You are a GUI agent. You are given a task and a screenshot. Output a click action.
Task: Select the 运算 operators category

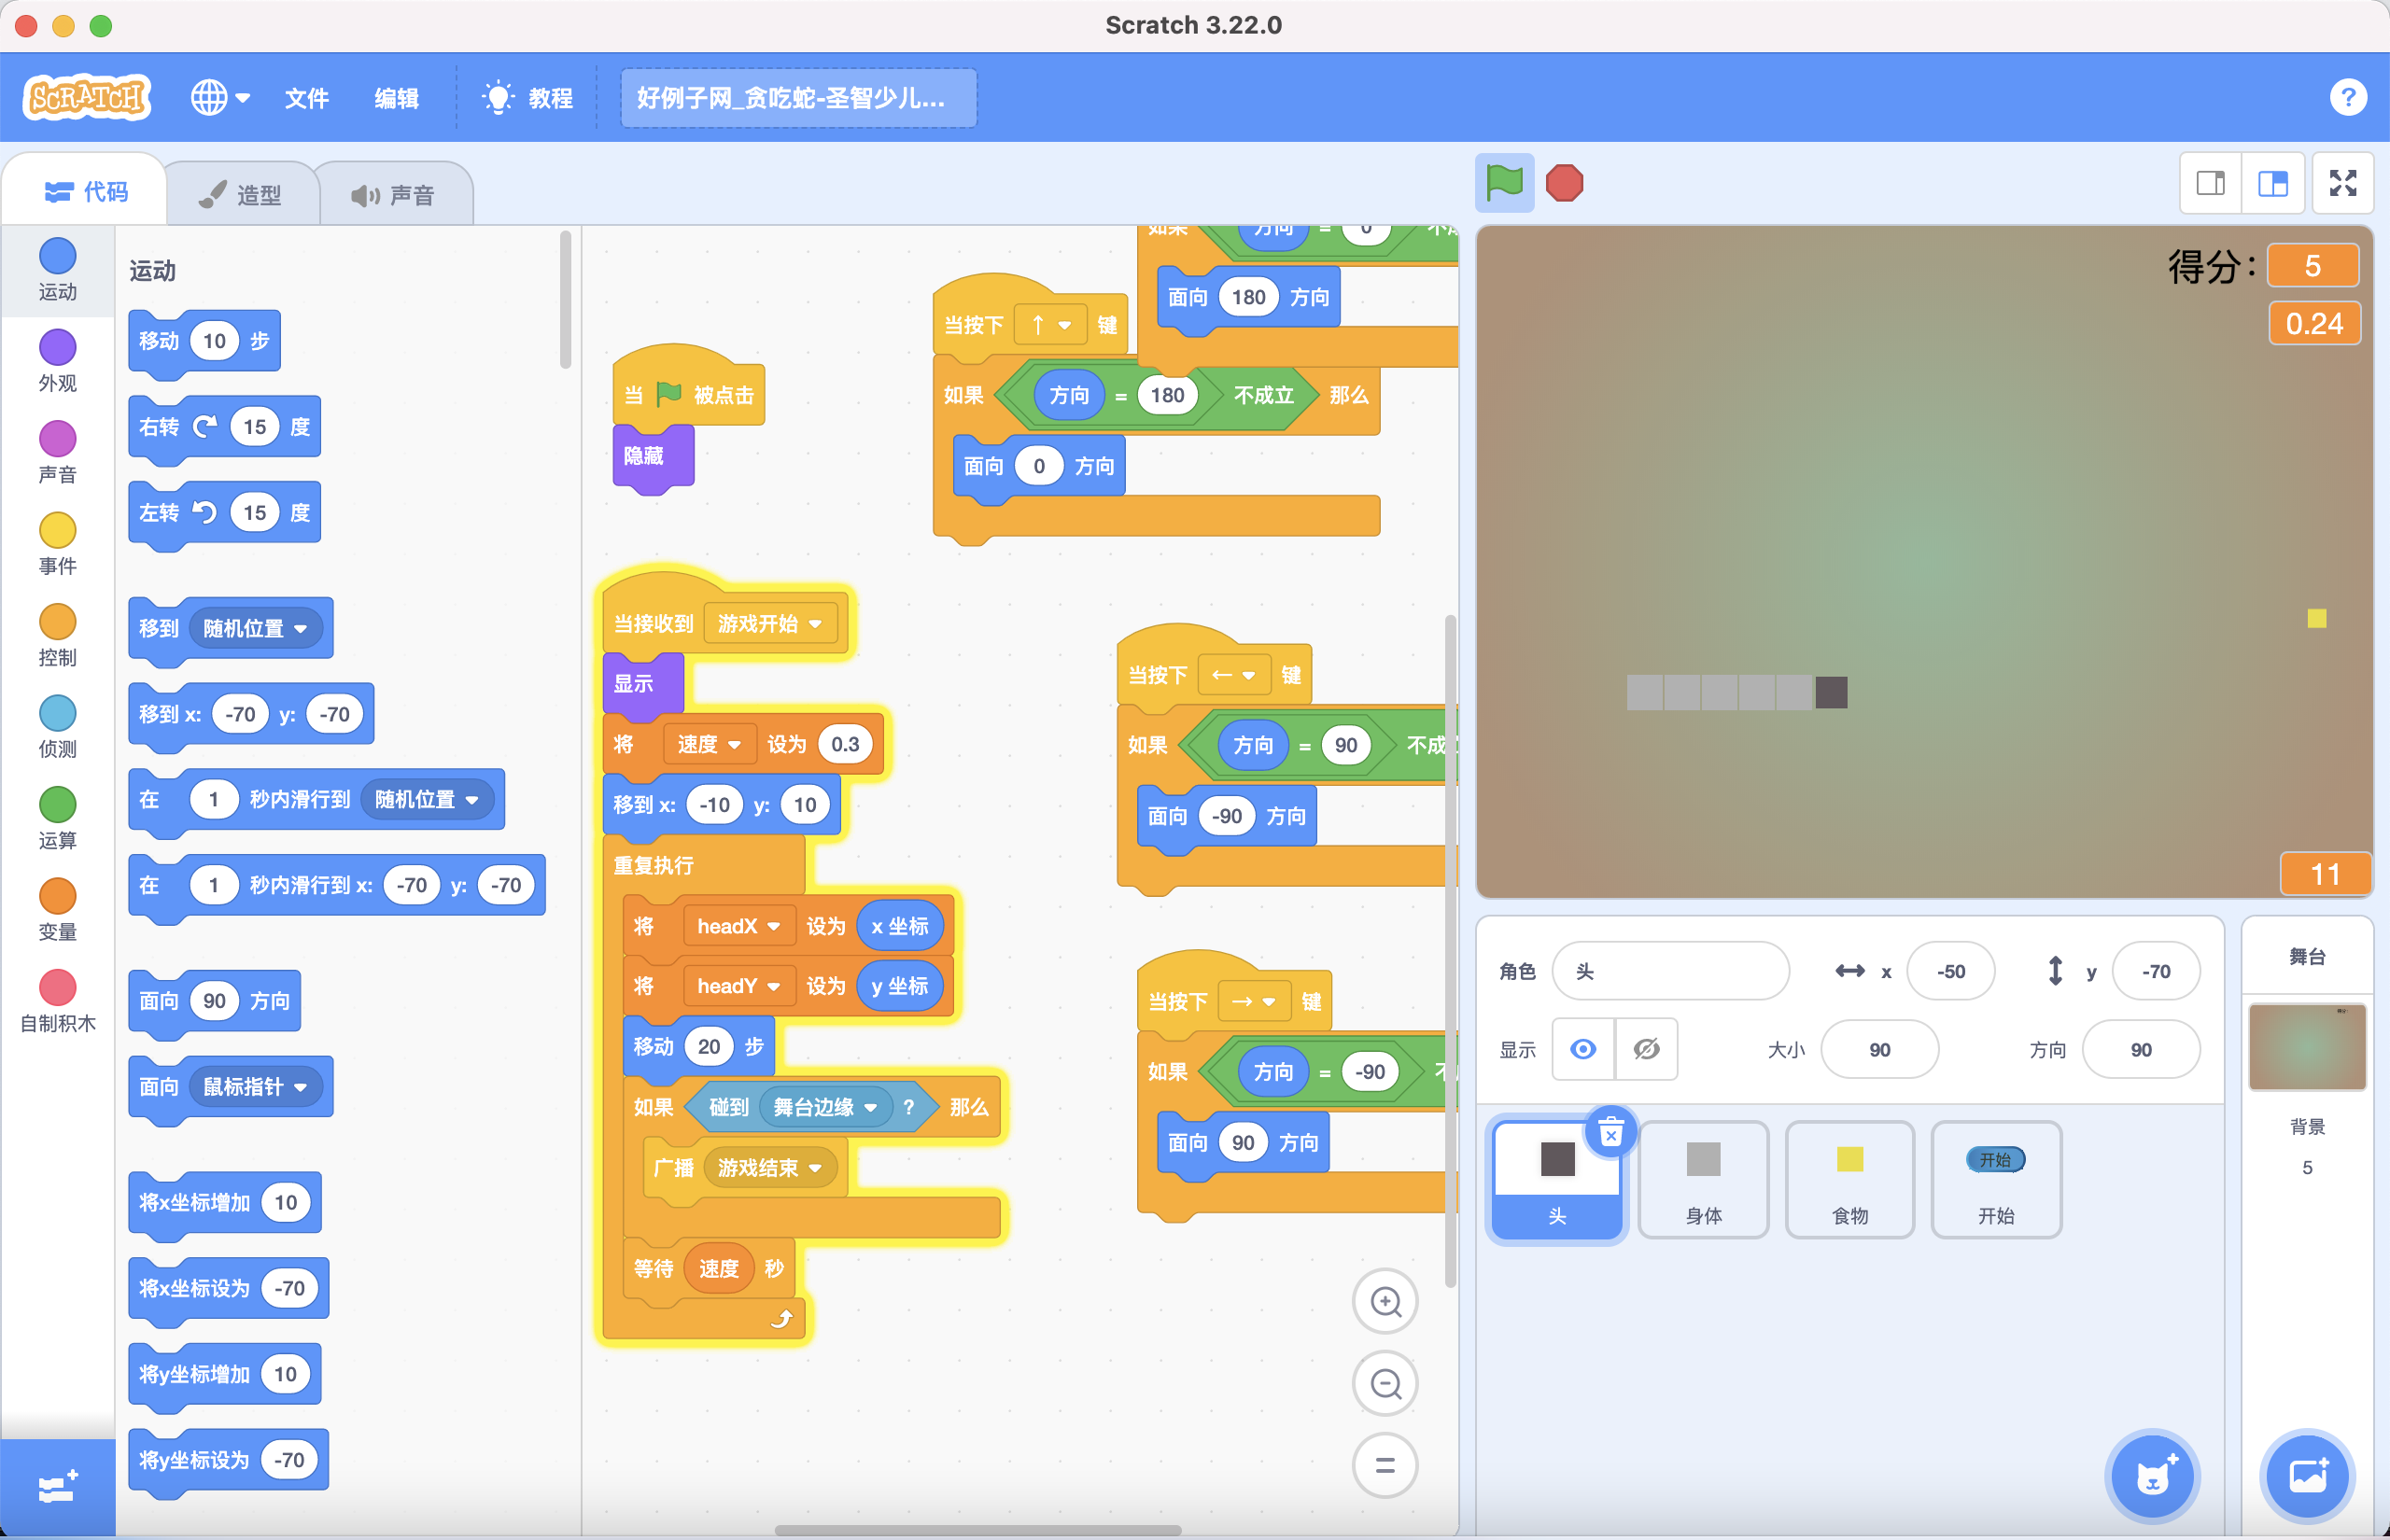click(x=57, y=819)
